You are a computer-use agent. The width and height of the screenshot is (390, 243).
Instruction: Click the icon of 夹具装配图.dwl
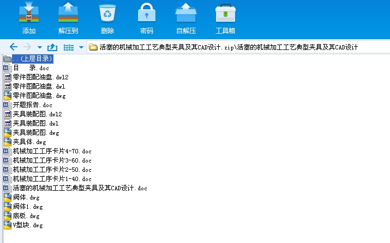point(8,123)
